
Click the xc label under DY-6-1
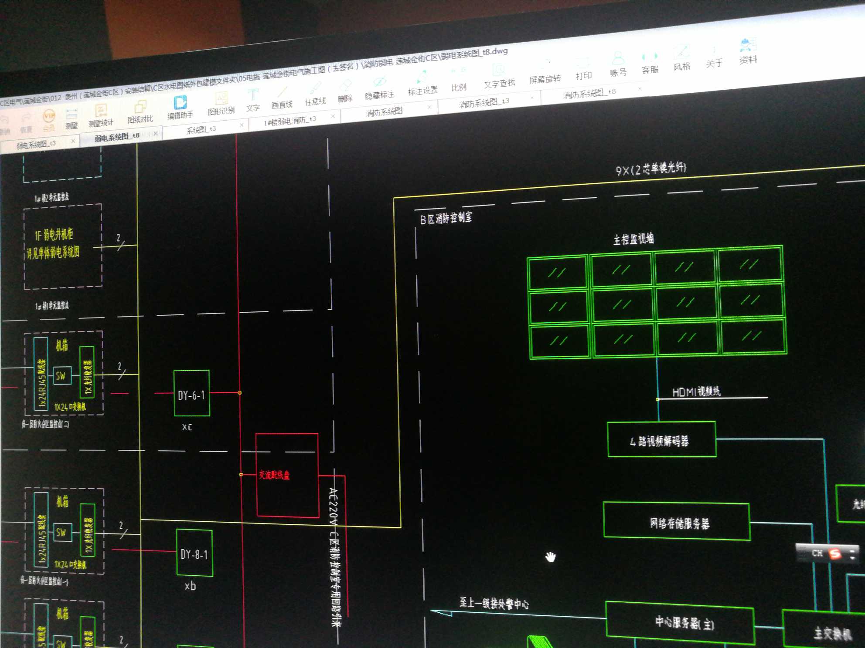187,427
